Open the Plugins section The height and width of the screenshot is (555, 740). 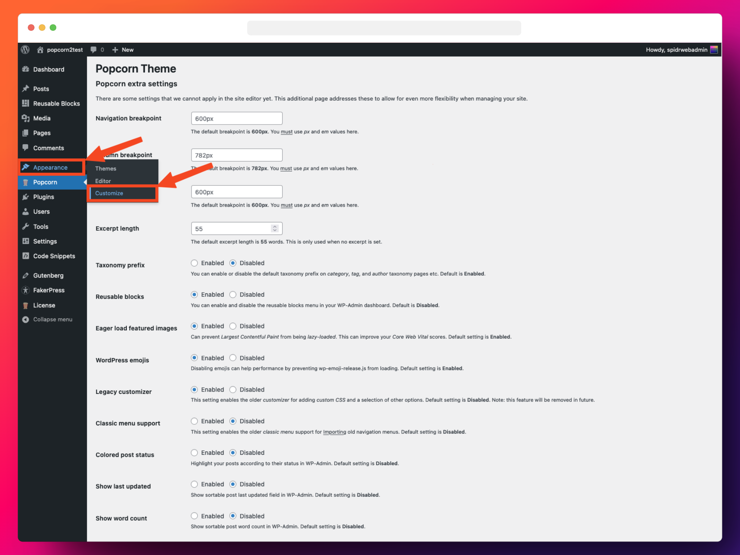(43, 197)
